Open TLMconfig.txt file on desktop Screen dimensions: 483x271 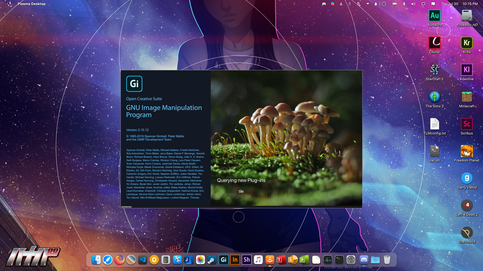(434, 124)
